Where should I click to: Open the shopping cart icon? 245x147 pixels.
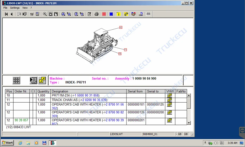coord(32,14)
